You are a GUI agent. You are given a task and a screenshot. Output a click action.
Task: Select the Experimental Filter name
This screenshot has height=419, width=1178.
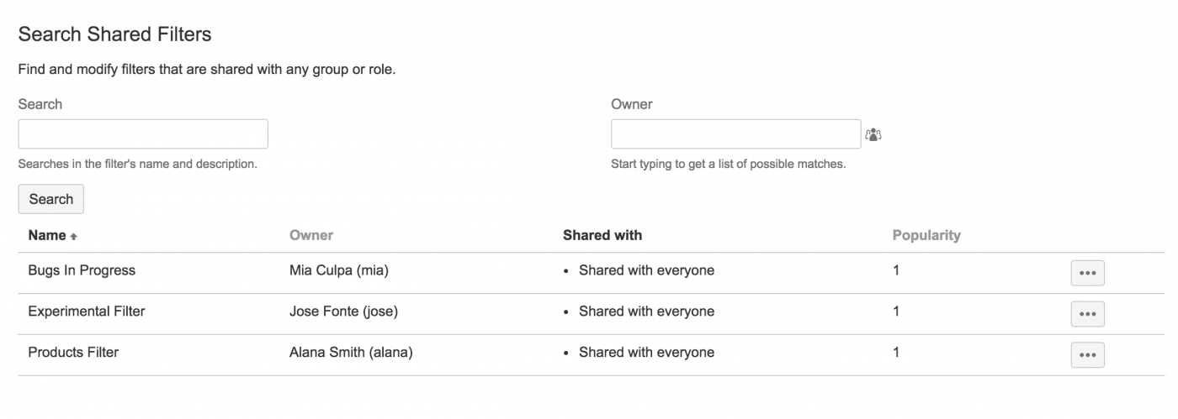click(x=87, y=312)
